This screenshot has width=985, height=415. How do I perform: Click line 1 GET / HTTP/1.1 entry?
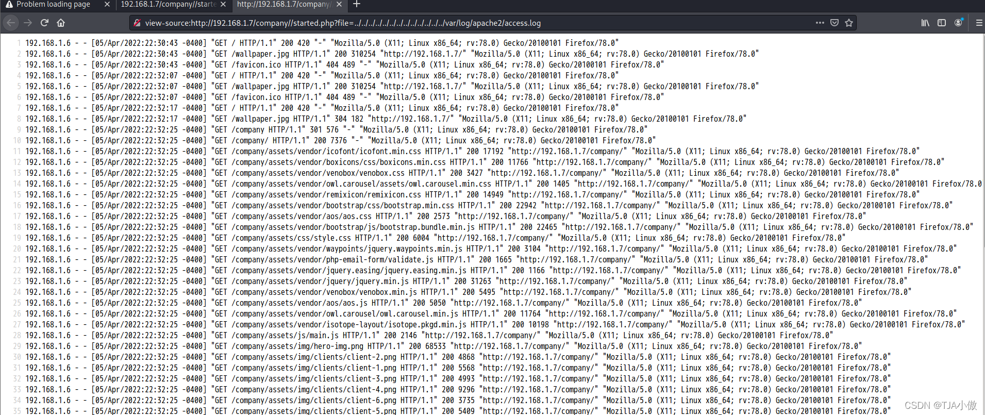[x=322, y=43]
